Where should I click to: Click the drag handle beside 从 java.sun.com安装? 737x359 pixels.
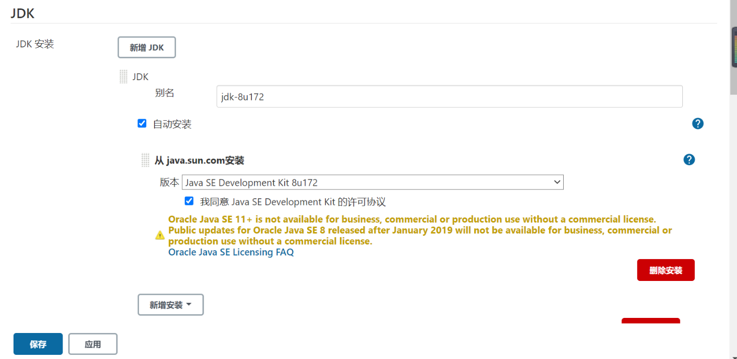point(146,160)
